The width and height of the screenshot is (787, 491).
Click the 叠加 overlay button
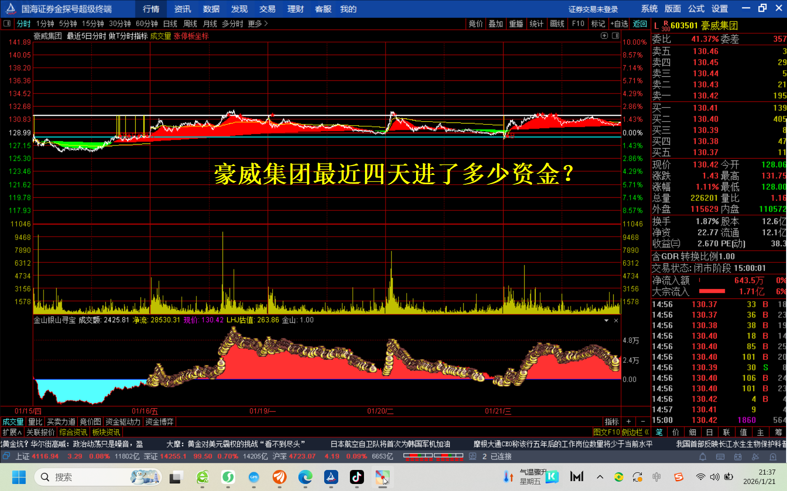click(x=496, y=23)
